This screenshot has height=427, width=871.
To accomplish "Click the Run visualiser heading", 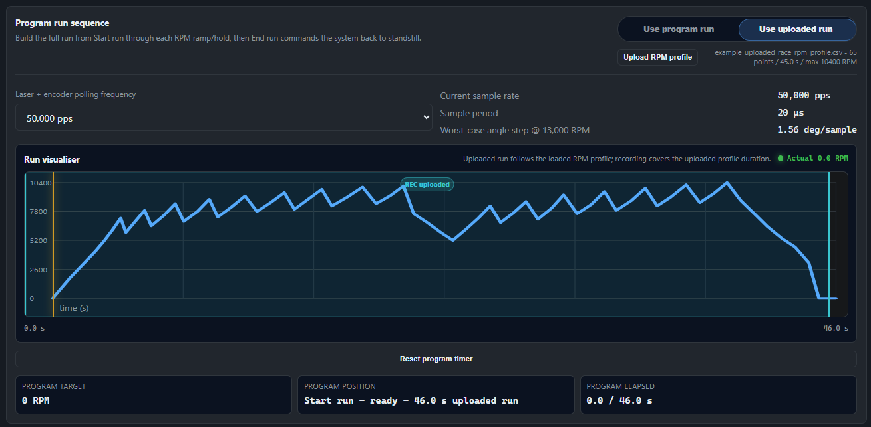I will click(52, 159).
